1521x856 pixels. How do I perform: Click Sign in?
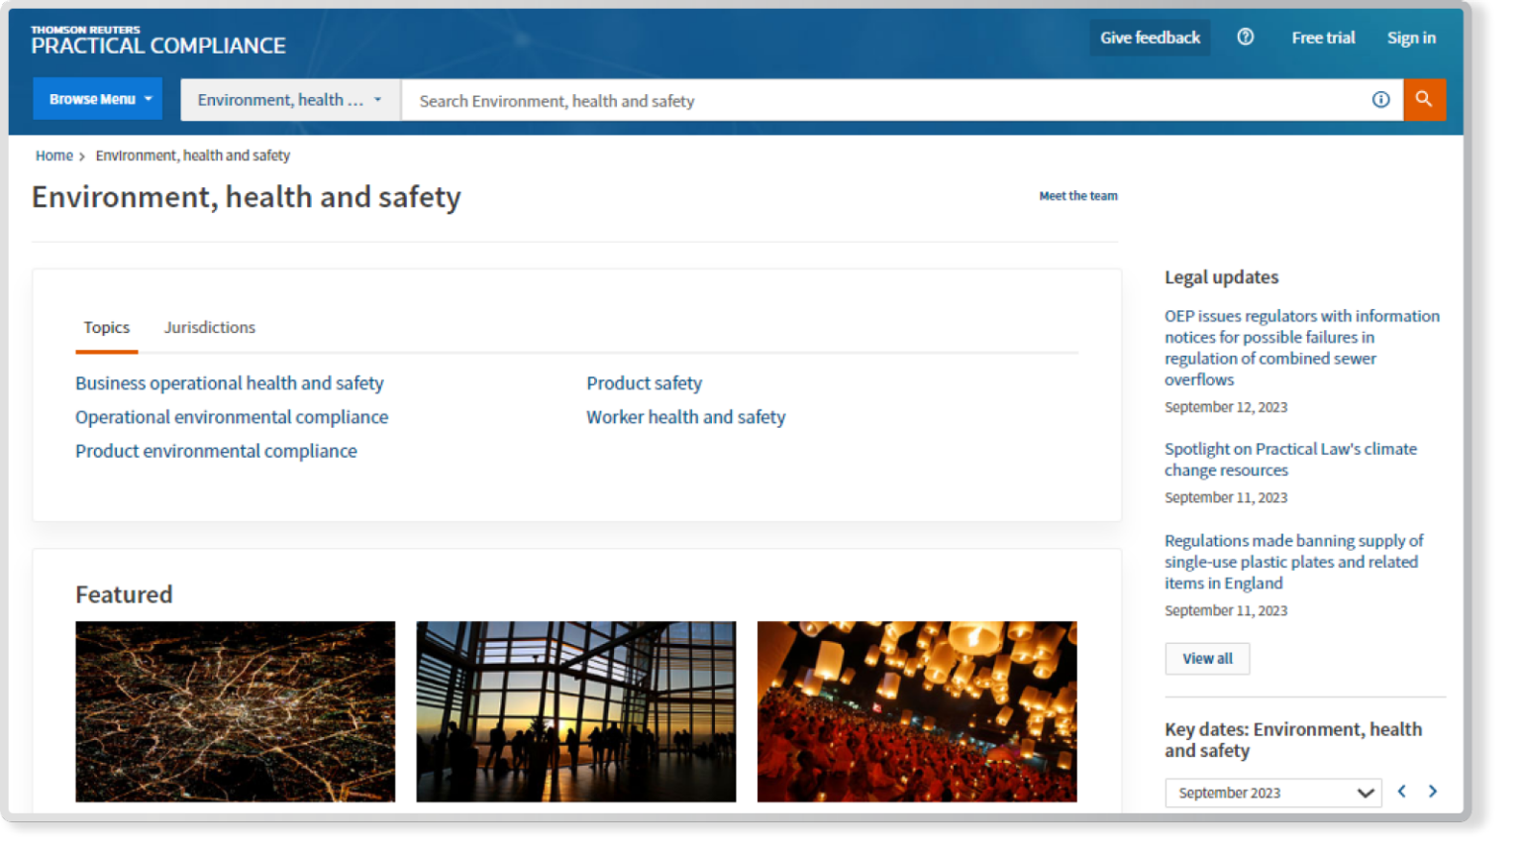pos(1410,38)
